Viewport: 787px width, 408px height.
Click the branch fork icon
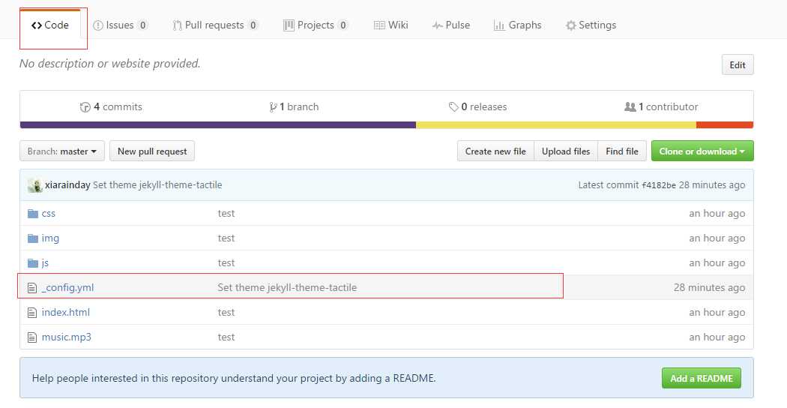(273, 107)
